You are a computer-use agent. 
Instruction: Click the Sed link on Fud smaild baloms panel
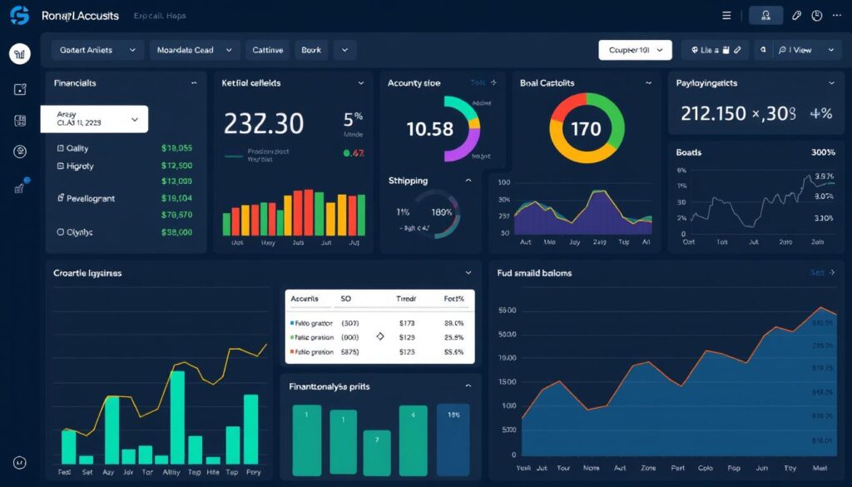coord(816,272)
